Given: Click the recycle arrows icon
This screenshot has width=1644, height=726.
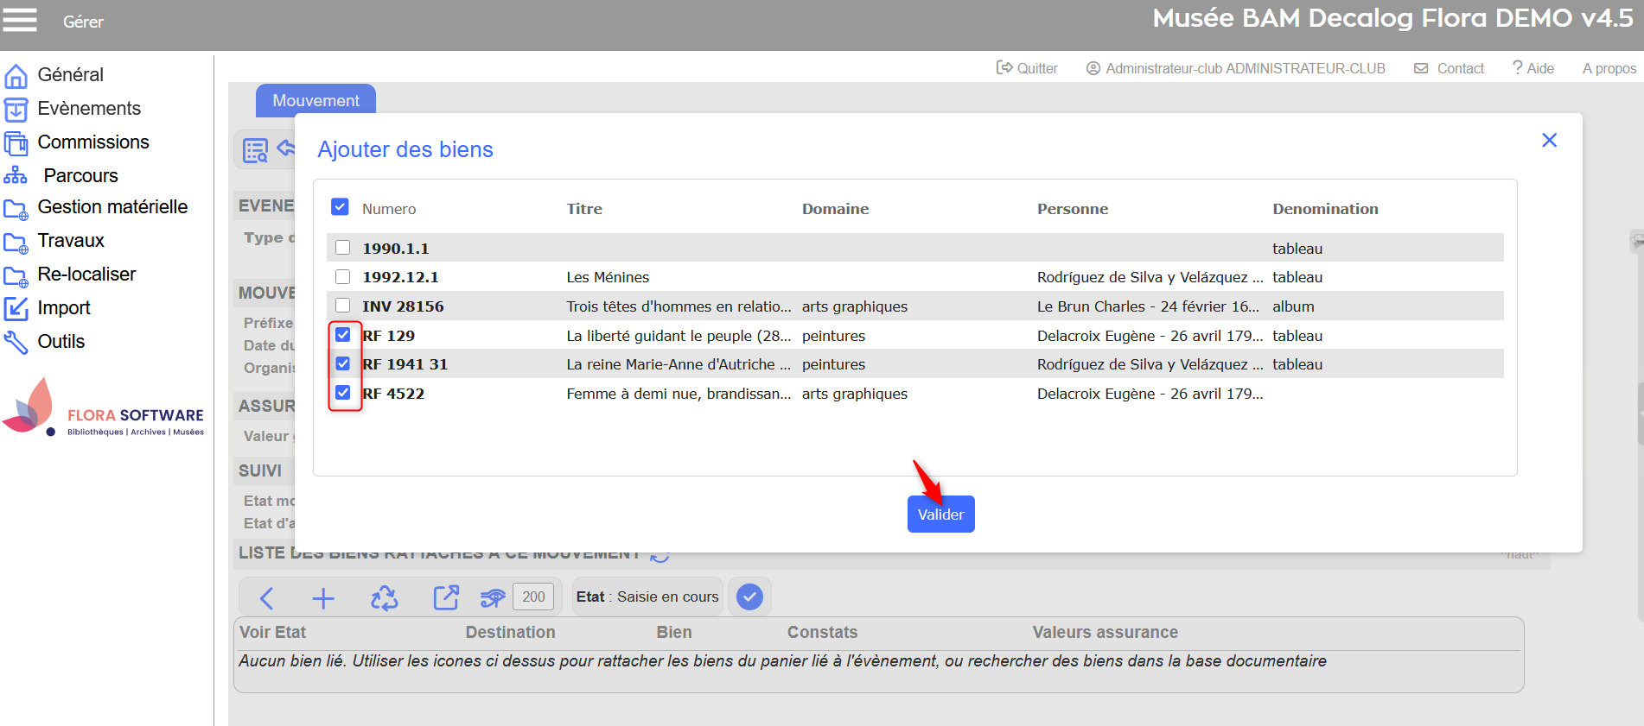Looking at the screenshot, I should click(x=384, y=597).
